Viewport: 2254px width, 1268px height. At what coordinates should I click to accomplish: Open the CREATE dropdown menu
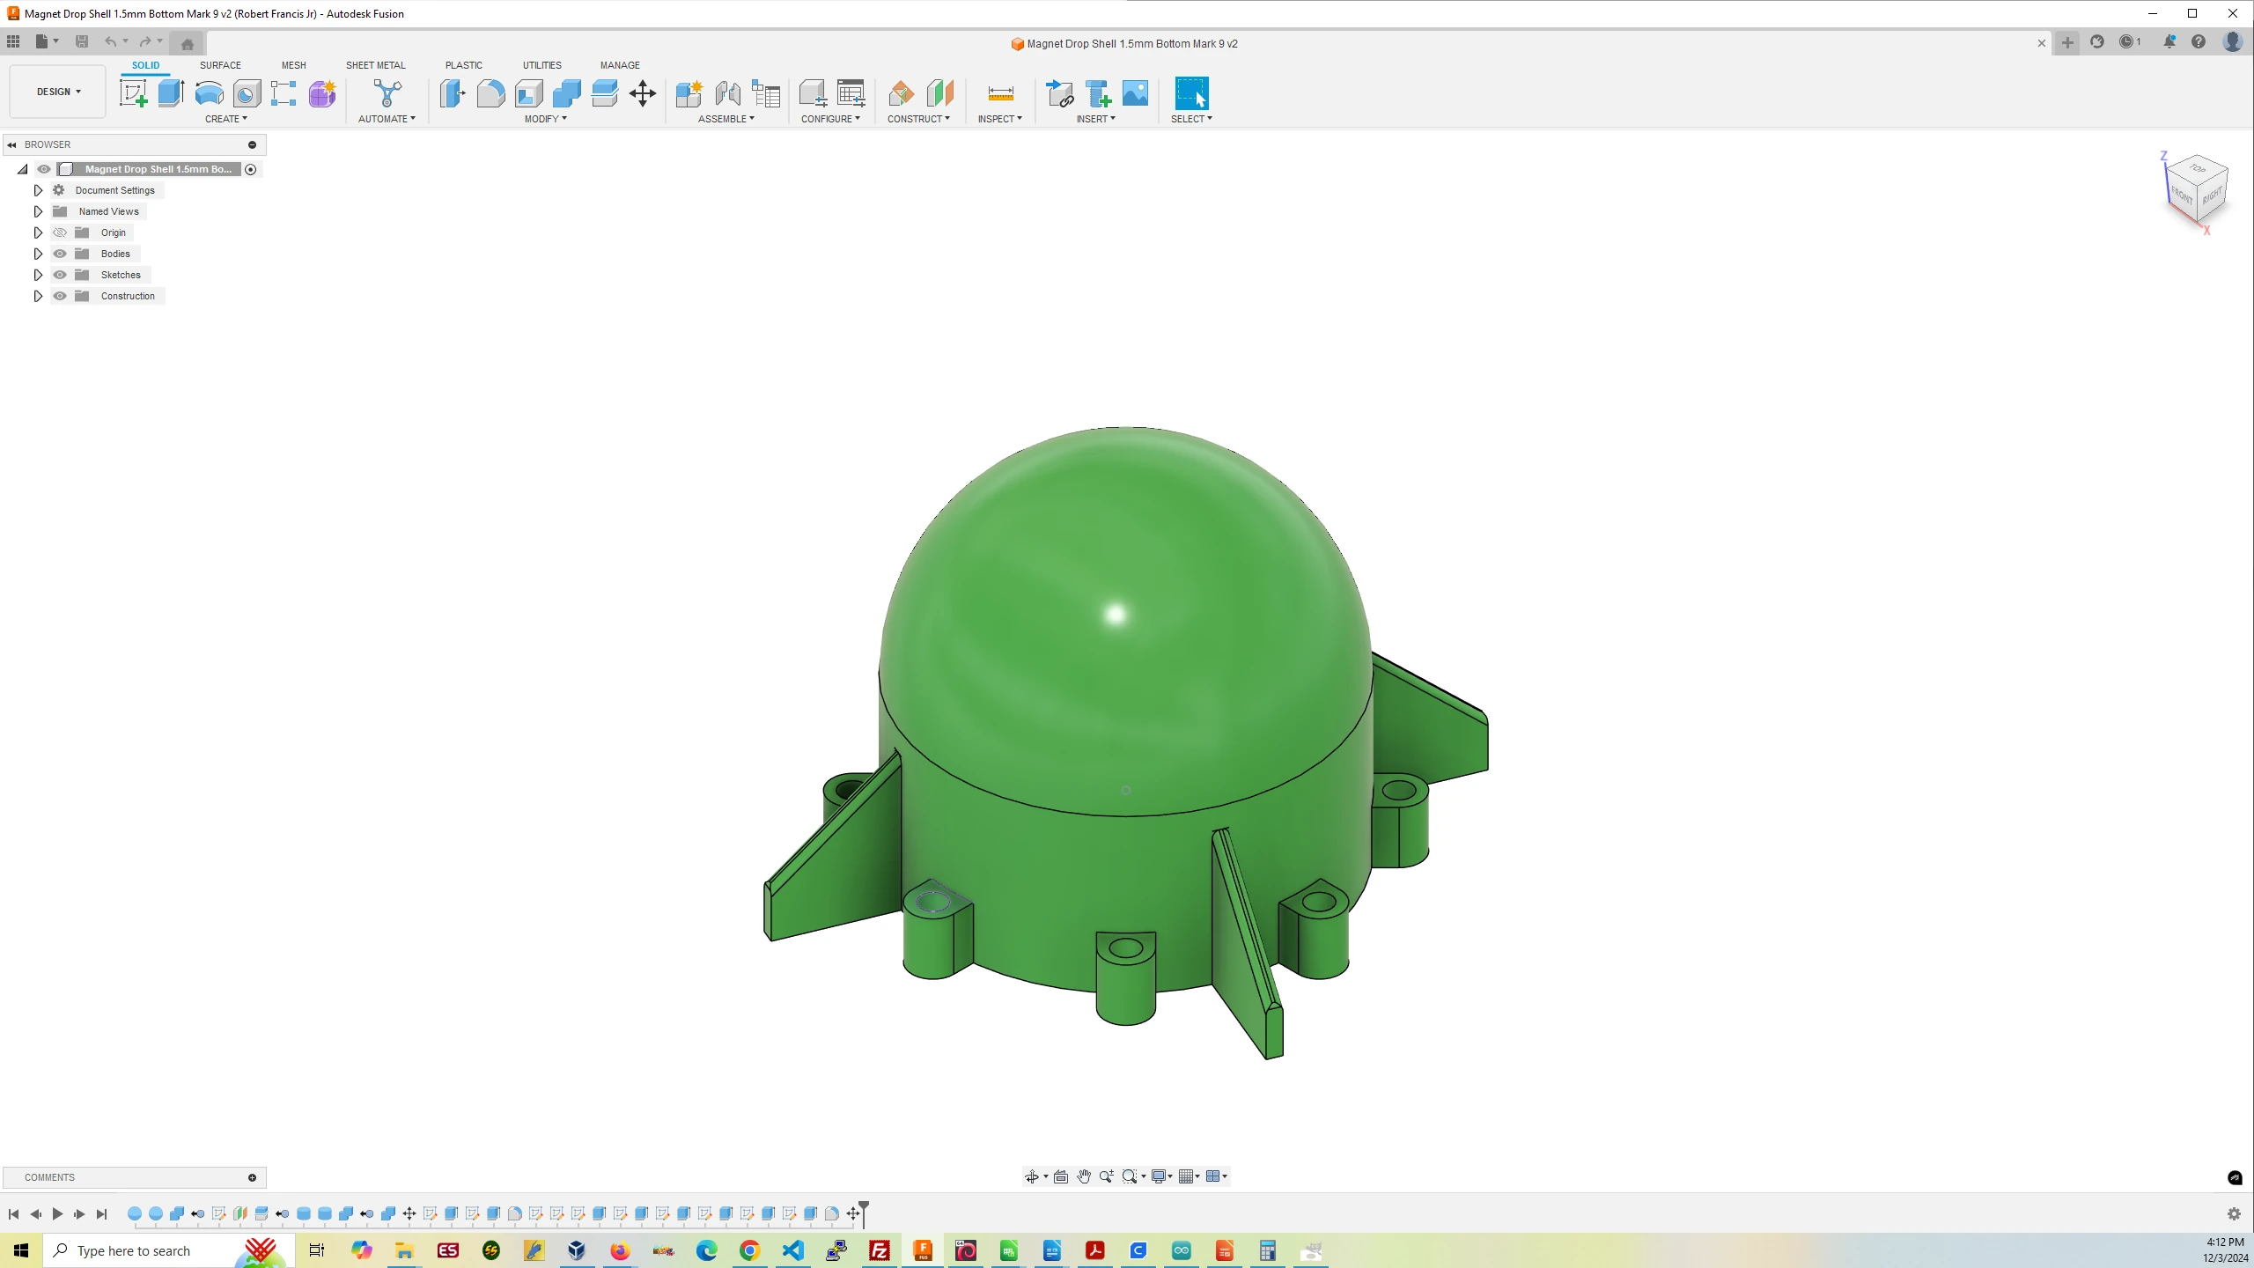coord(226,119)
